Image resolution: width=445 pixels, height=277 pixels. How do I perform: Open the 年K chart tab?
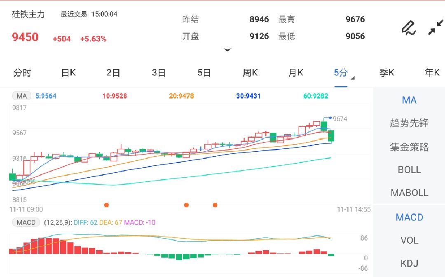tap(432, 73)
